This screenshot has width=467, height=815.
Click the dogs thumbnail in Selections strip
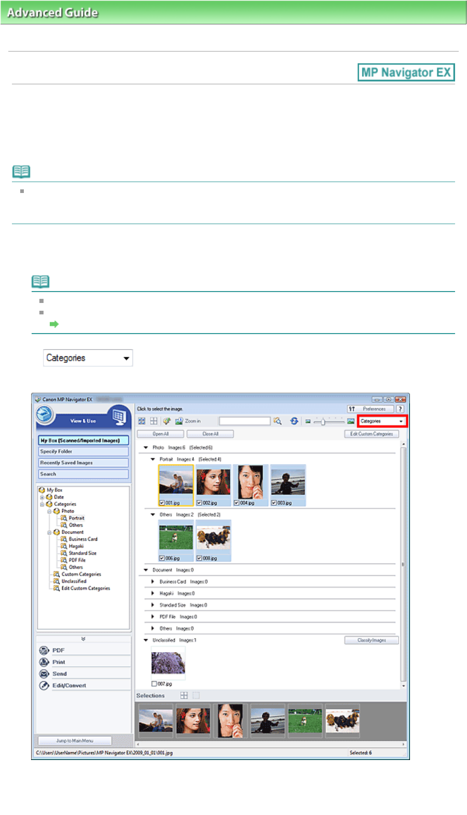(x=342, y=721)
